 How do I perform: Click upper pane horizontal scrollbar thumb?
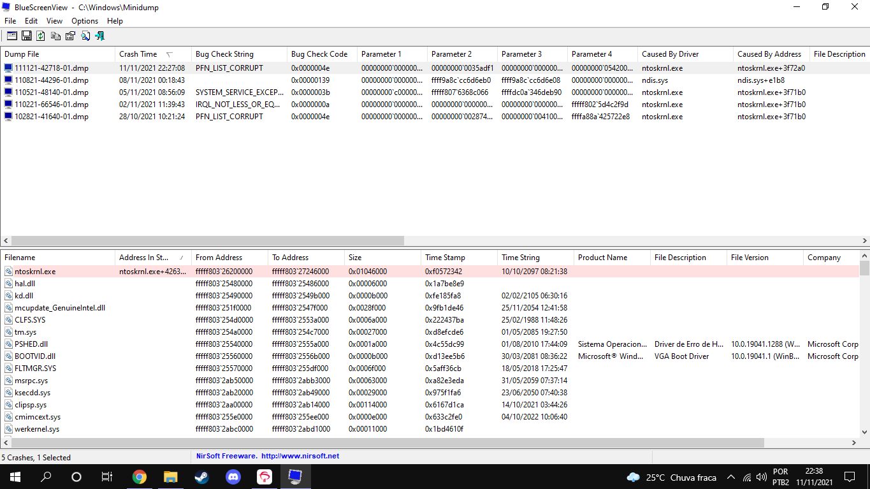pyautogui.click(x=208, y=241)
